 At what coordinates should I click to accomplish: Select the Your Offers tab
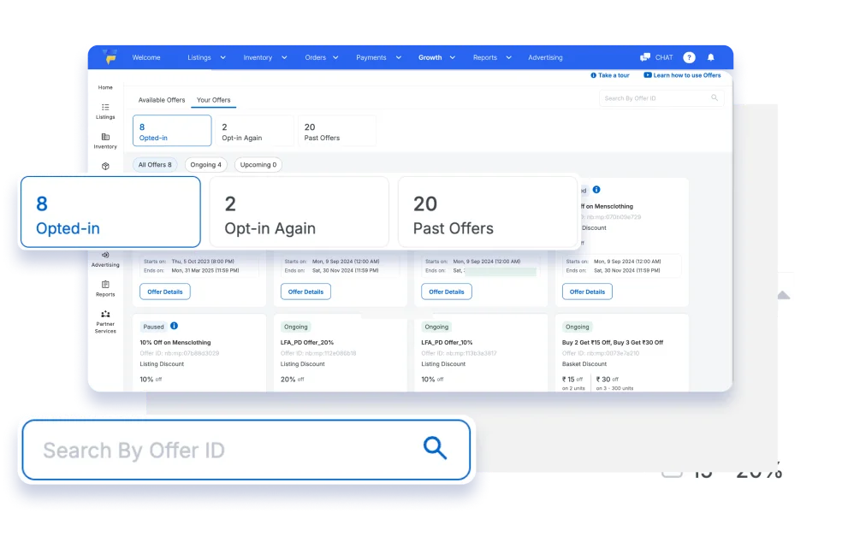(213, 100)
